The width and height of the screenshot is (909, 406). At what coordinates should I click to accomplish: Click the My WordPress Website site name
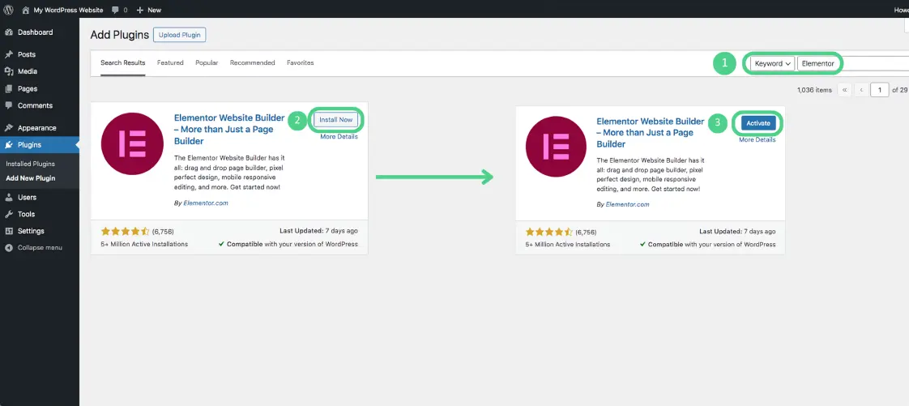[x=68, y=10]
